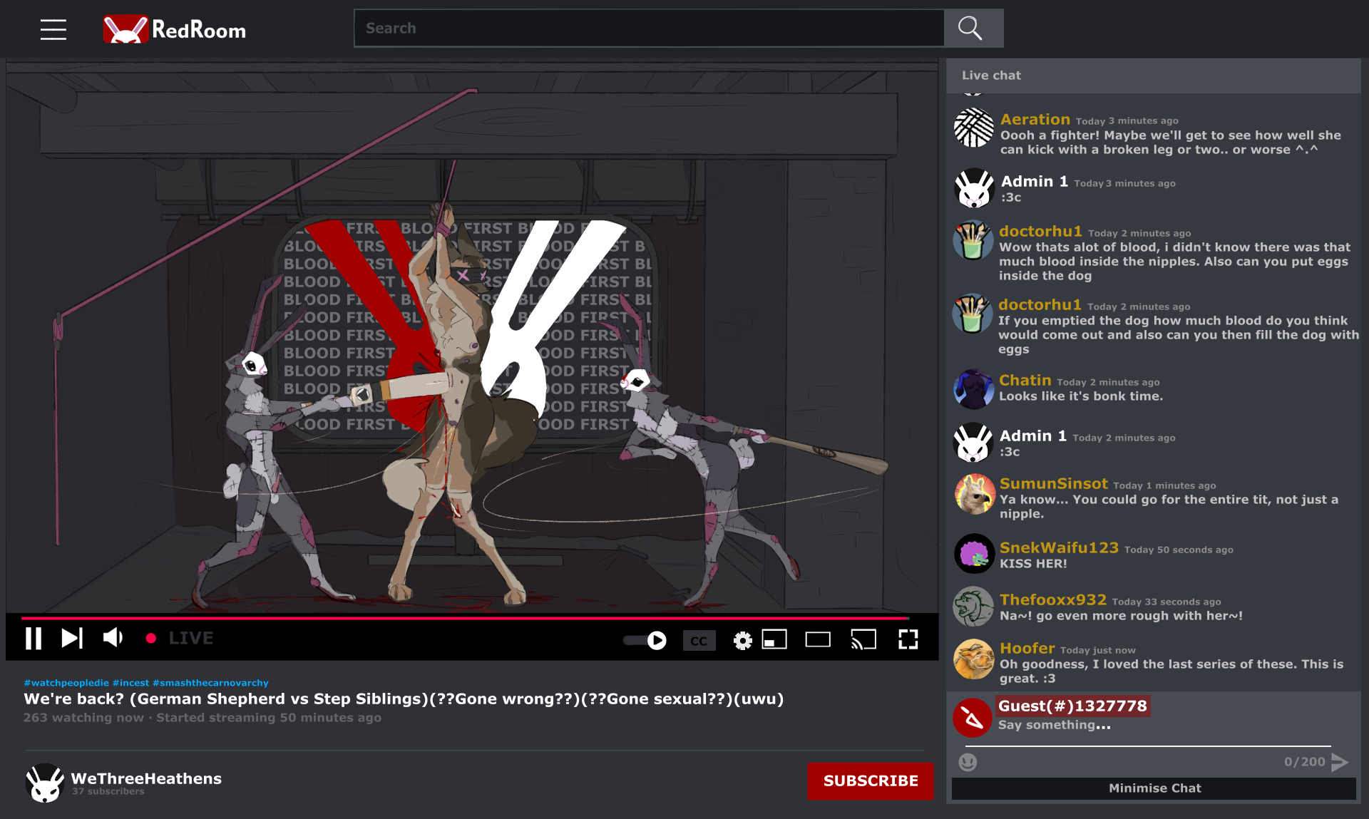1369x819 pixels.
Task: Send the chat message arrow
Action: (1340, 762)
